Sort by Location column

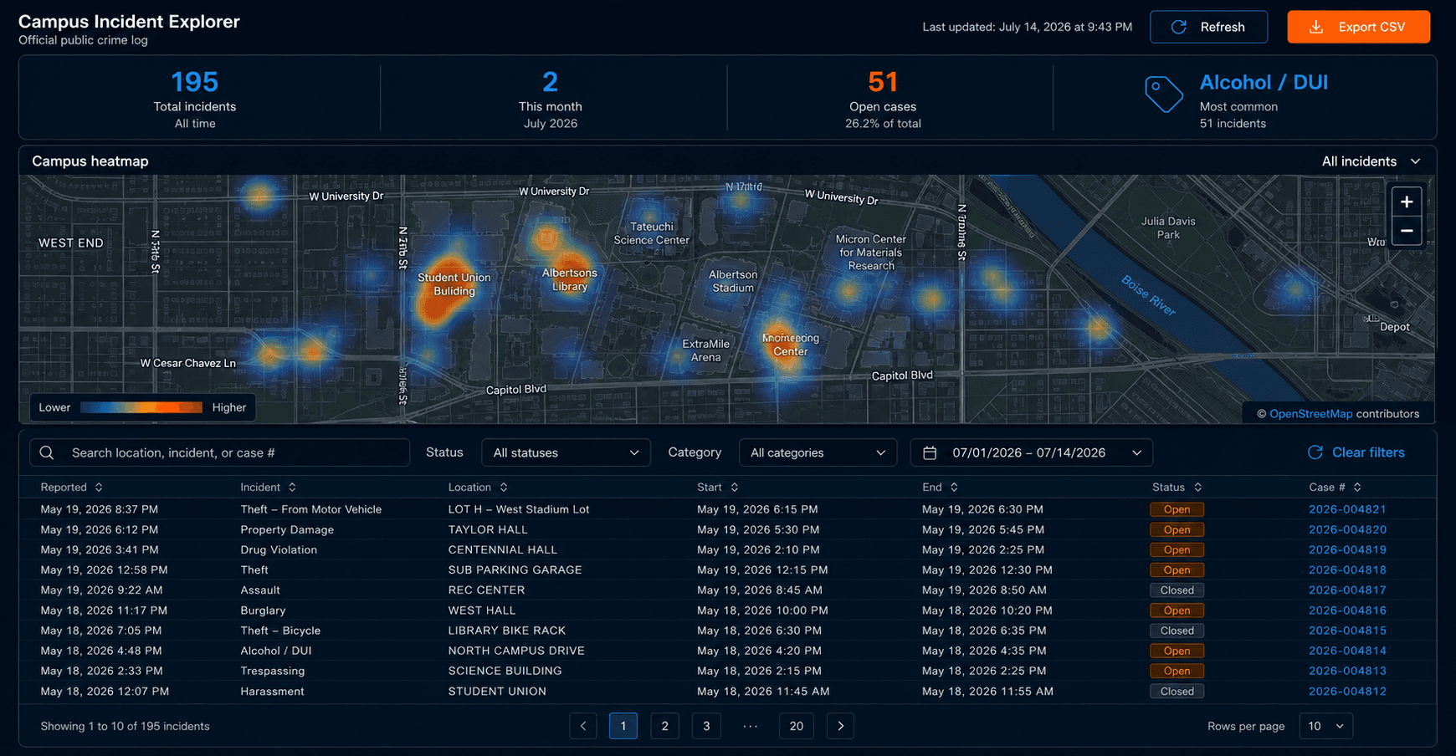tap(478, 487)
